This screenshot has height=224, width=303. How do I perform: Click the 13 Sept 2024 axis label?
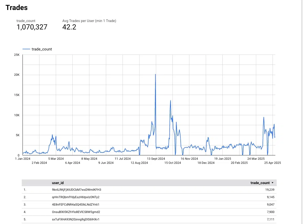click(x=156, y=159)
